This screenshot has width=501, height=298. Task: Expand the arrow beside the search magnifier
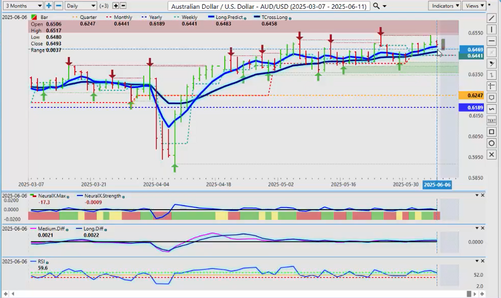(x=384, y=6)
